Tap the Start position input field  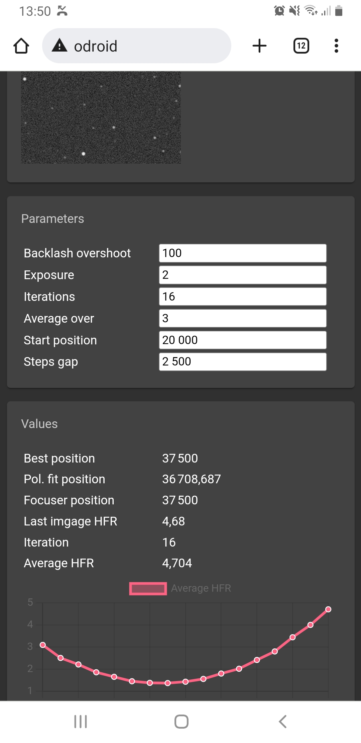pyautogui.click(x=242, y=340)
